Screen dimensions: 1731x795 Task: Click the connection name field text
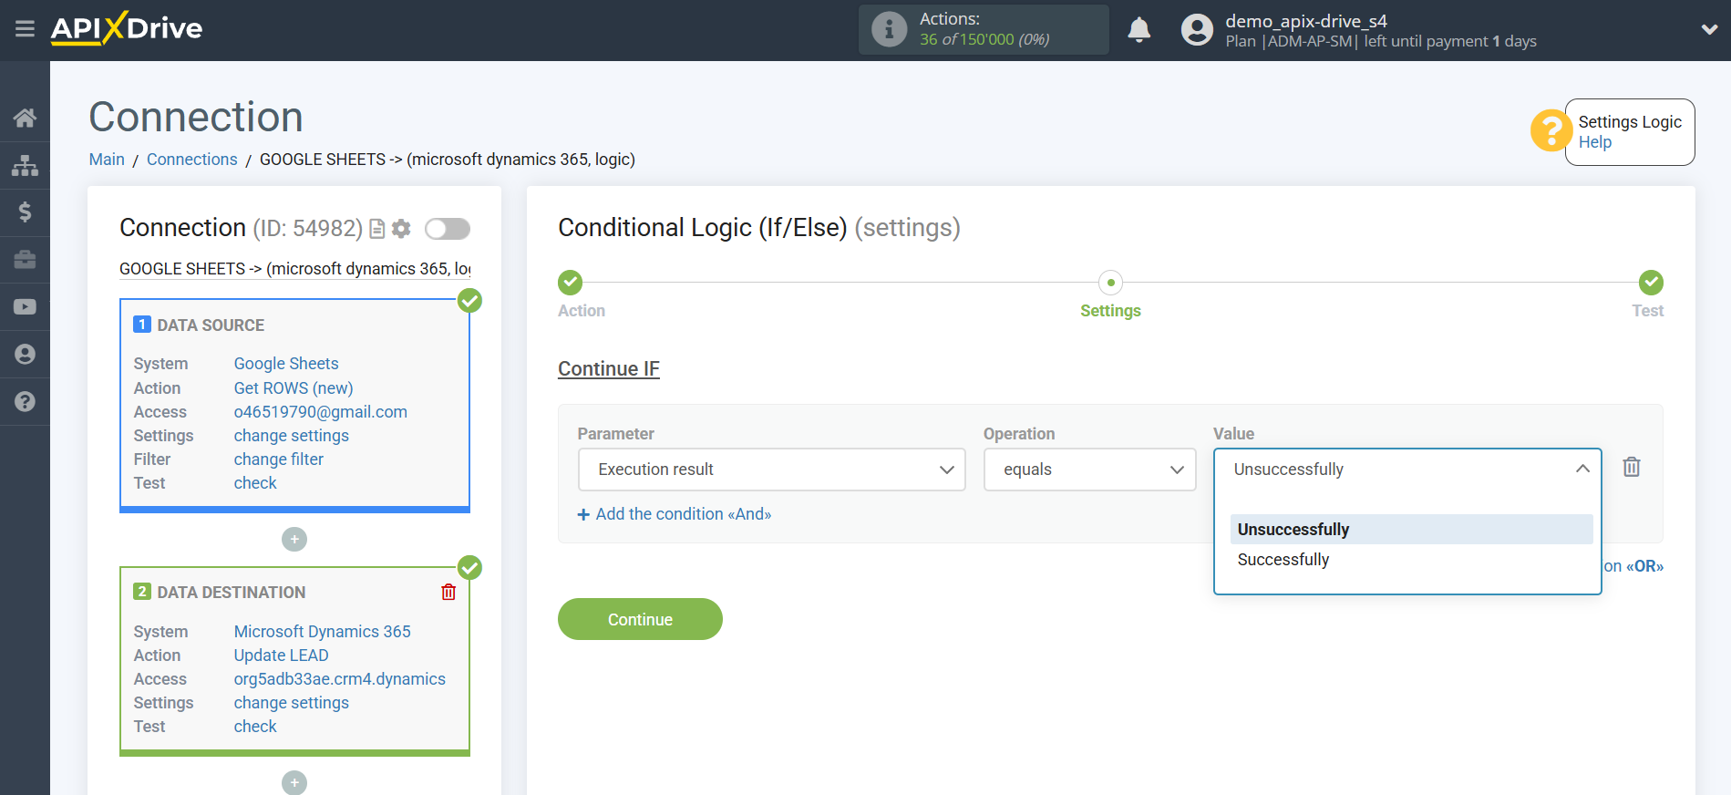295,269
